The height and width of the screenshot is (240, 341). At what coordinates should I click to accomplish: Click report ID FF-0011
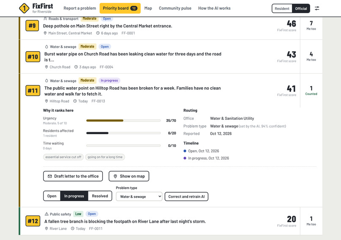tap(96, 229)
